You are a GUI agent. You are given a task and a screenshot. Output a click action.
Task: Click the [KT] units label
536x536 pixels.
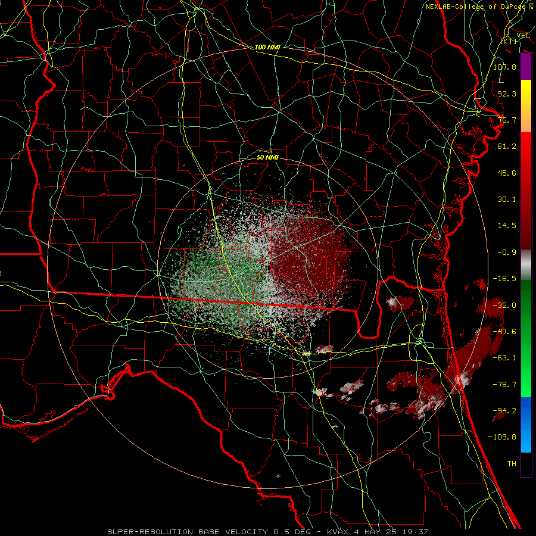pos(509,41)
